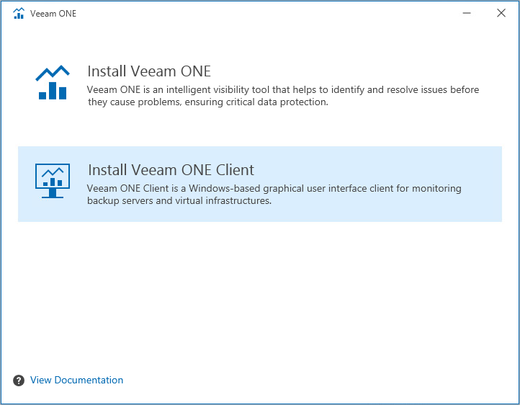
Task: Click the monitor icon for Veeam ONE Client
Action: [53, 181]
